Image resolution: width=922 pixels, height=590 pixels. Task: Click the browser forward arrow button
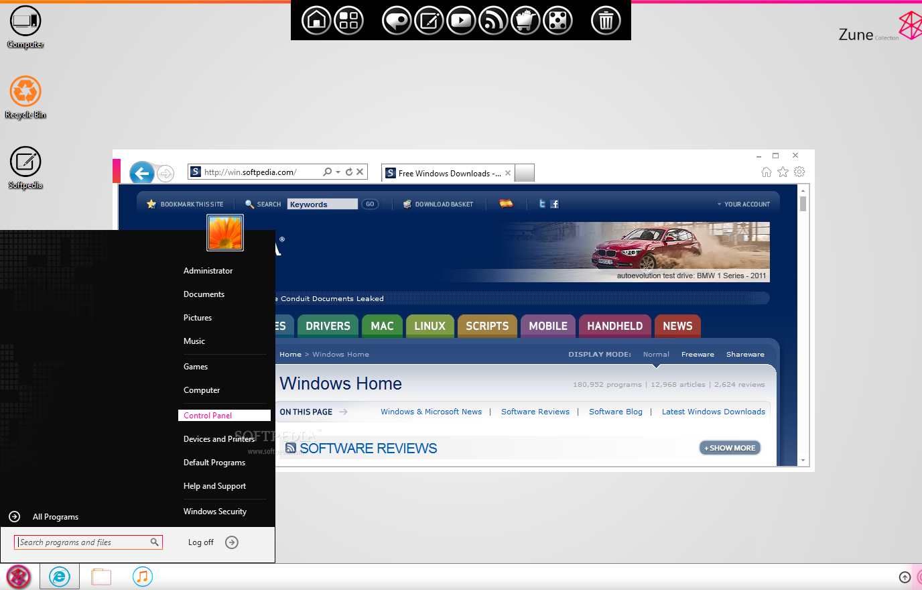pyautogui.click(x=166, y=174)
